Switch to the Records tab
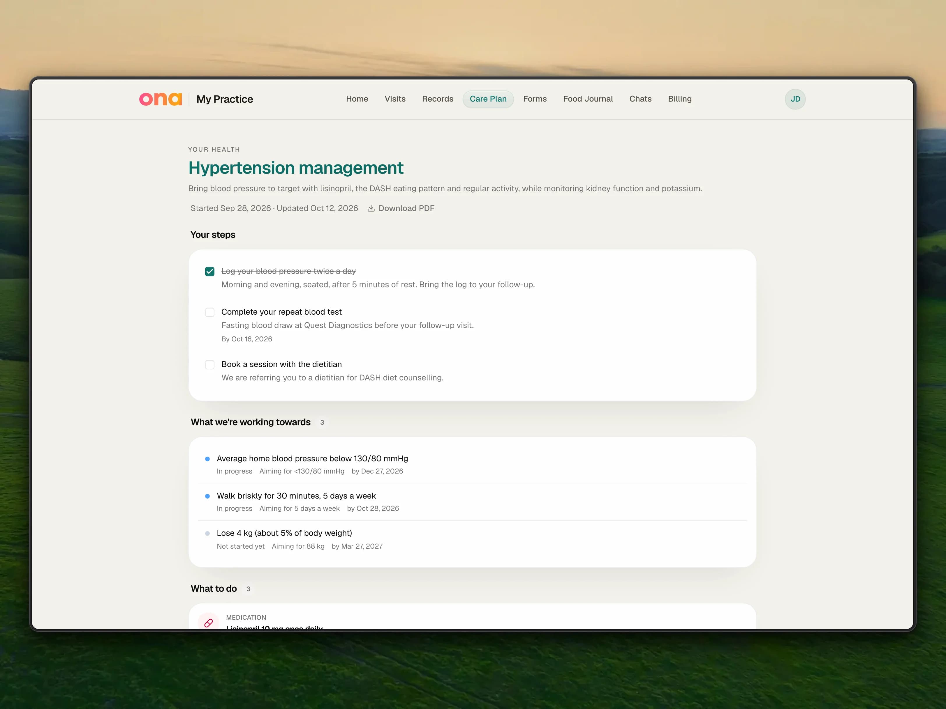The width and height of the screenshot is (946, 709). (x=438, y=99)
